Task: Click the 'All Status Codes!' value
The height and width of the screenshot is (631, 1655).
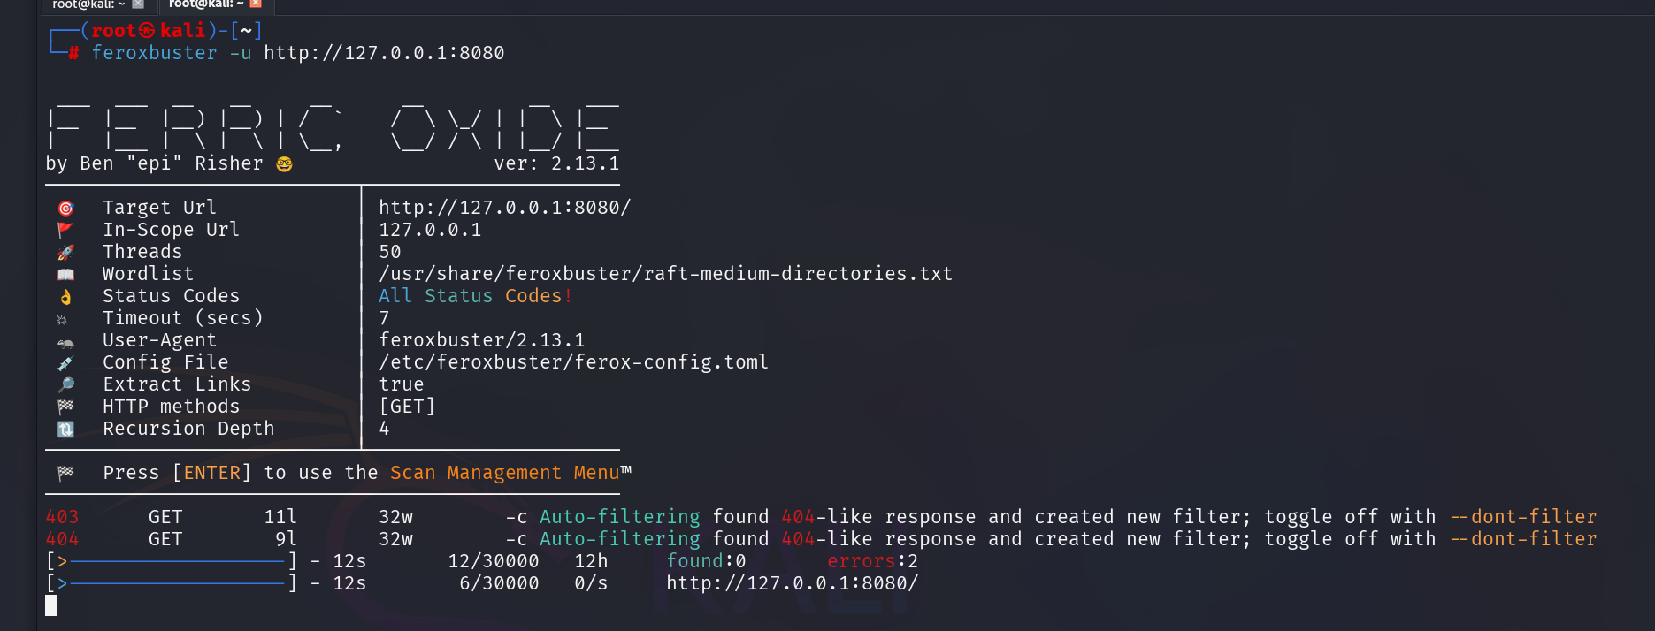Action: pos(476,296)
